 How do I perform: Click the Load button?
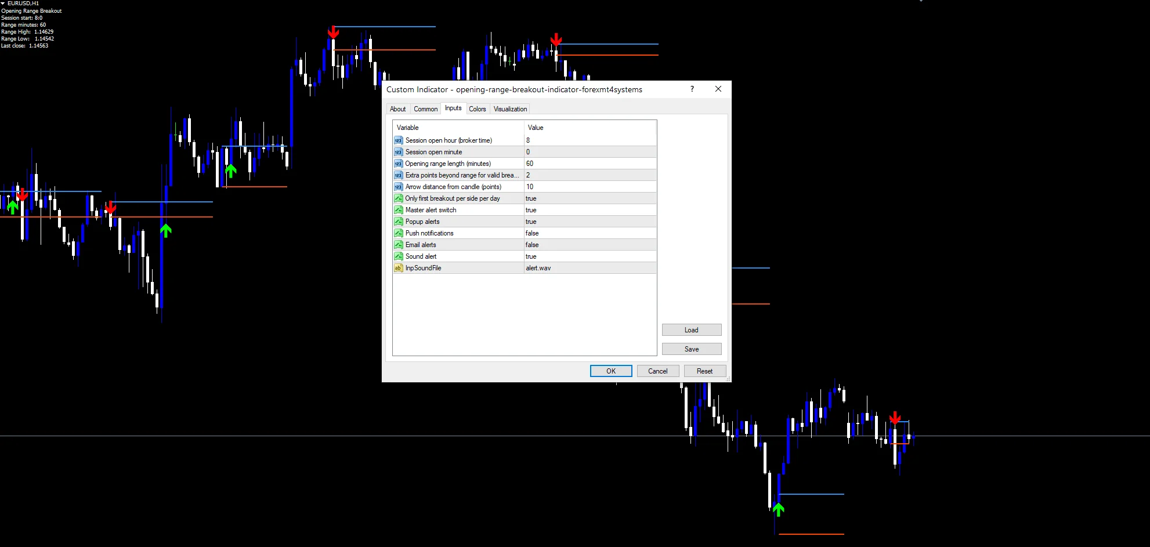(692, 330)
